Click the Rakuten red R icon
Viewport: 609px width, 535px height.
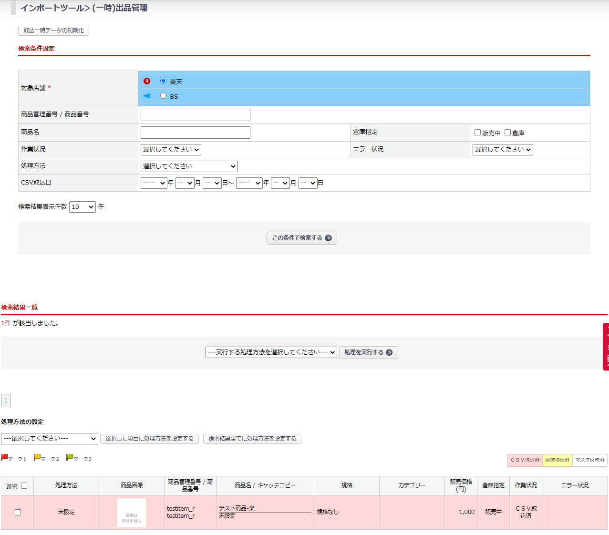tap(147, 81)
